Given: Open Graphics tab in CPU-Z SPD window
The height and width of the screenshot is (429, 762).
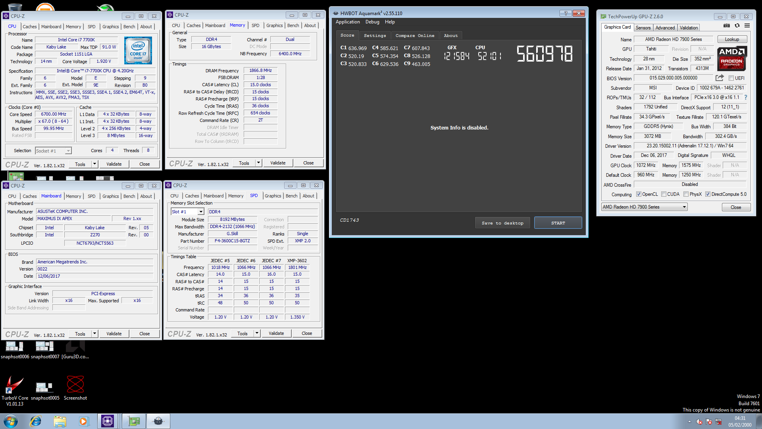Looking at the screenshot, I should click(273, 196).
